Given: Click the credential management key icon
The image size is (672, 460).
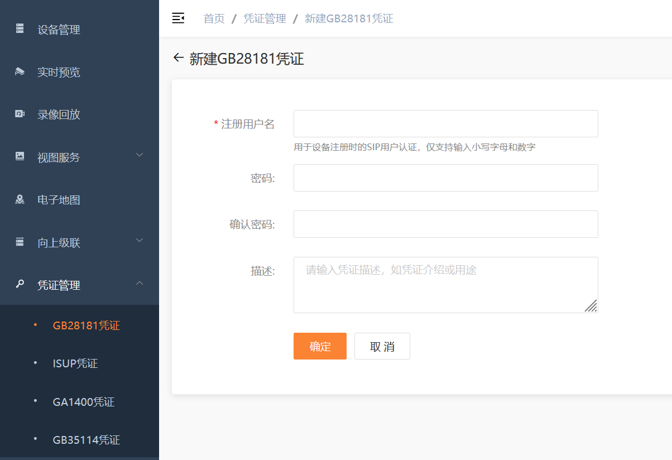Looking at the screenshot, I should (20, 284).
